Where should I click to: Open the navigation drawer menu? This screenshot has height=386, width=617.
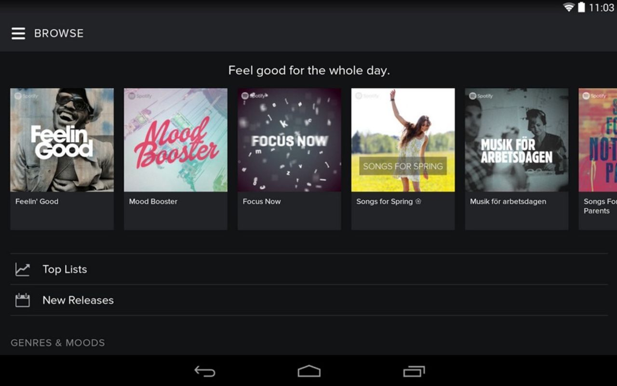[18, 33]
